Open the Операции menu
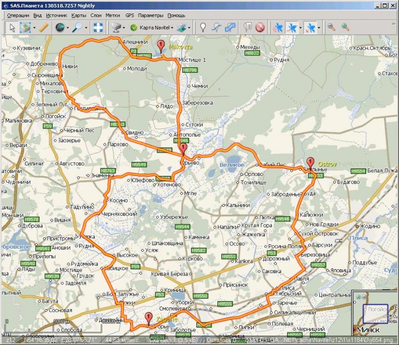Viewport: 399px width, 345px height. 18,15
